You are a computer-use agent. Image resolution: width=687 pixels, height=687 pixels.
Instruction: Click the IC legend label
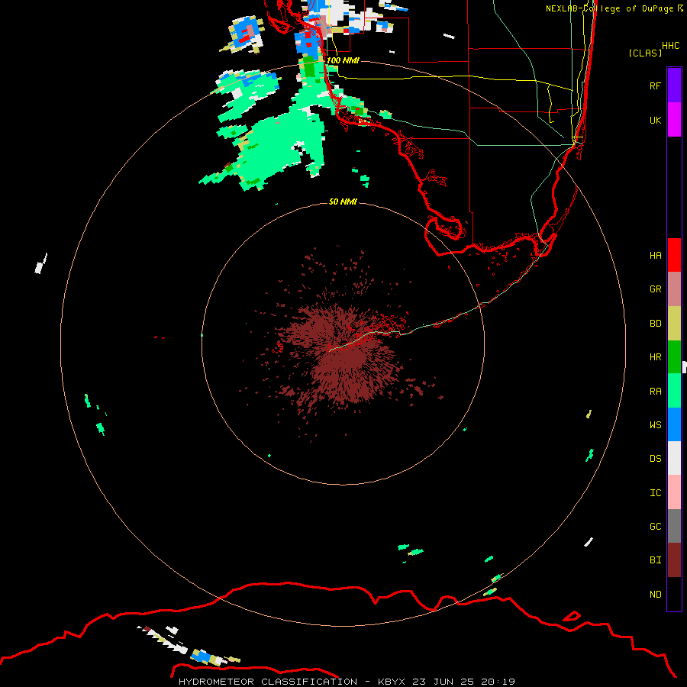655,492
